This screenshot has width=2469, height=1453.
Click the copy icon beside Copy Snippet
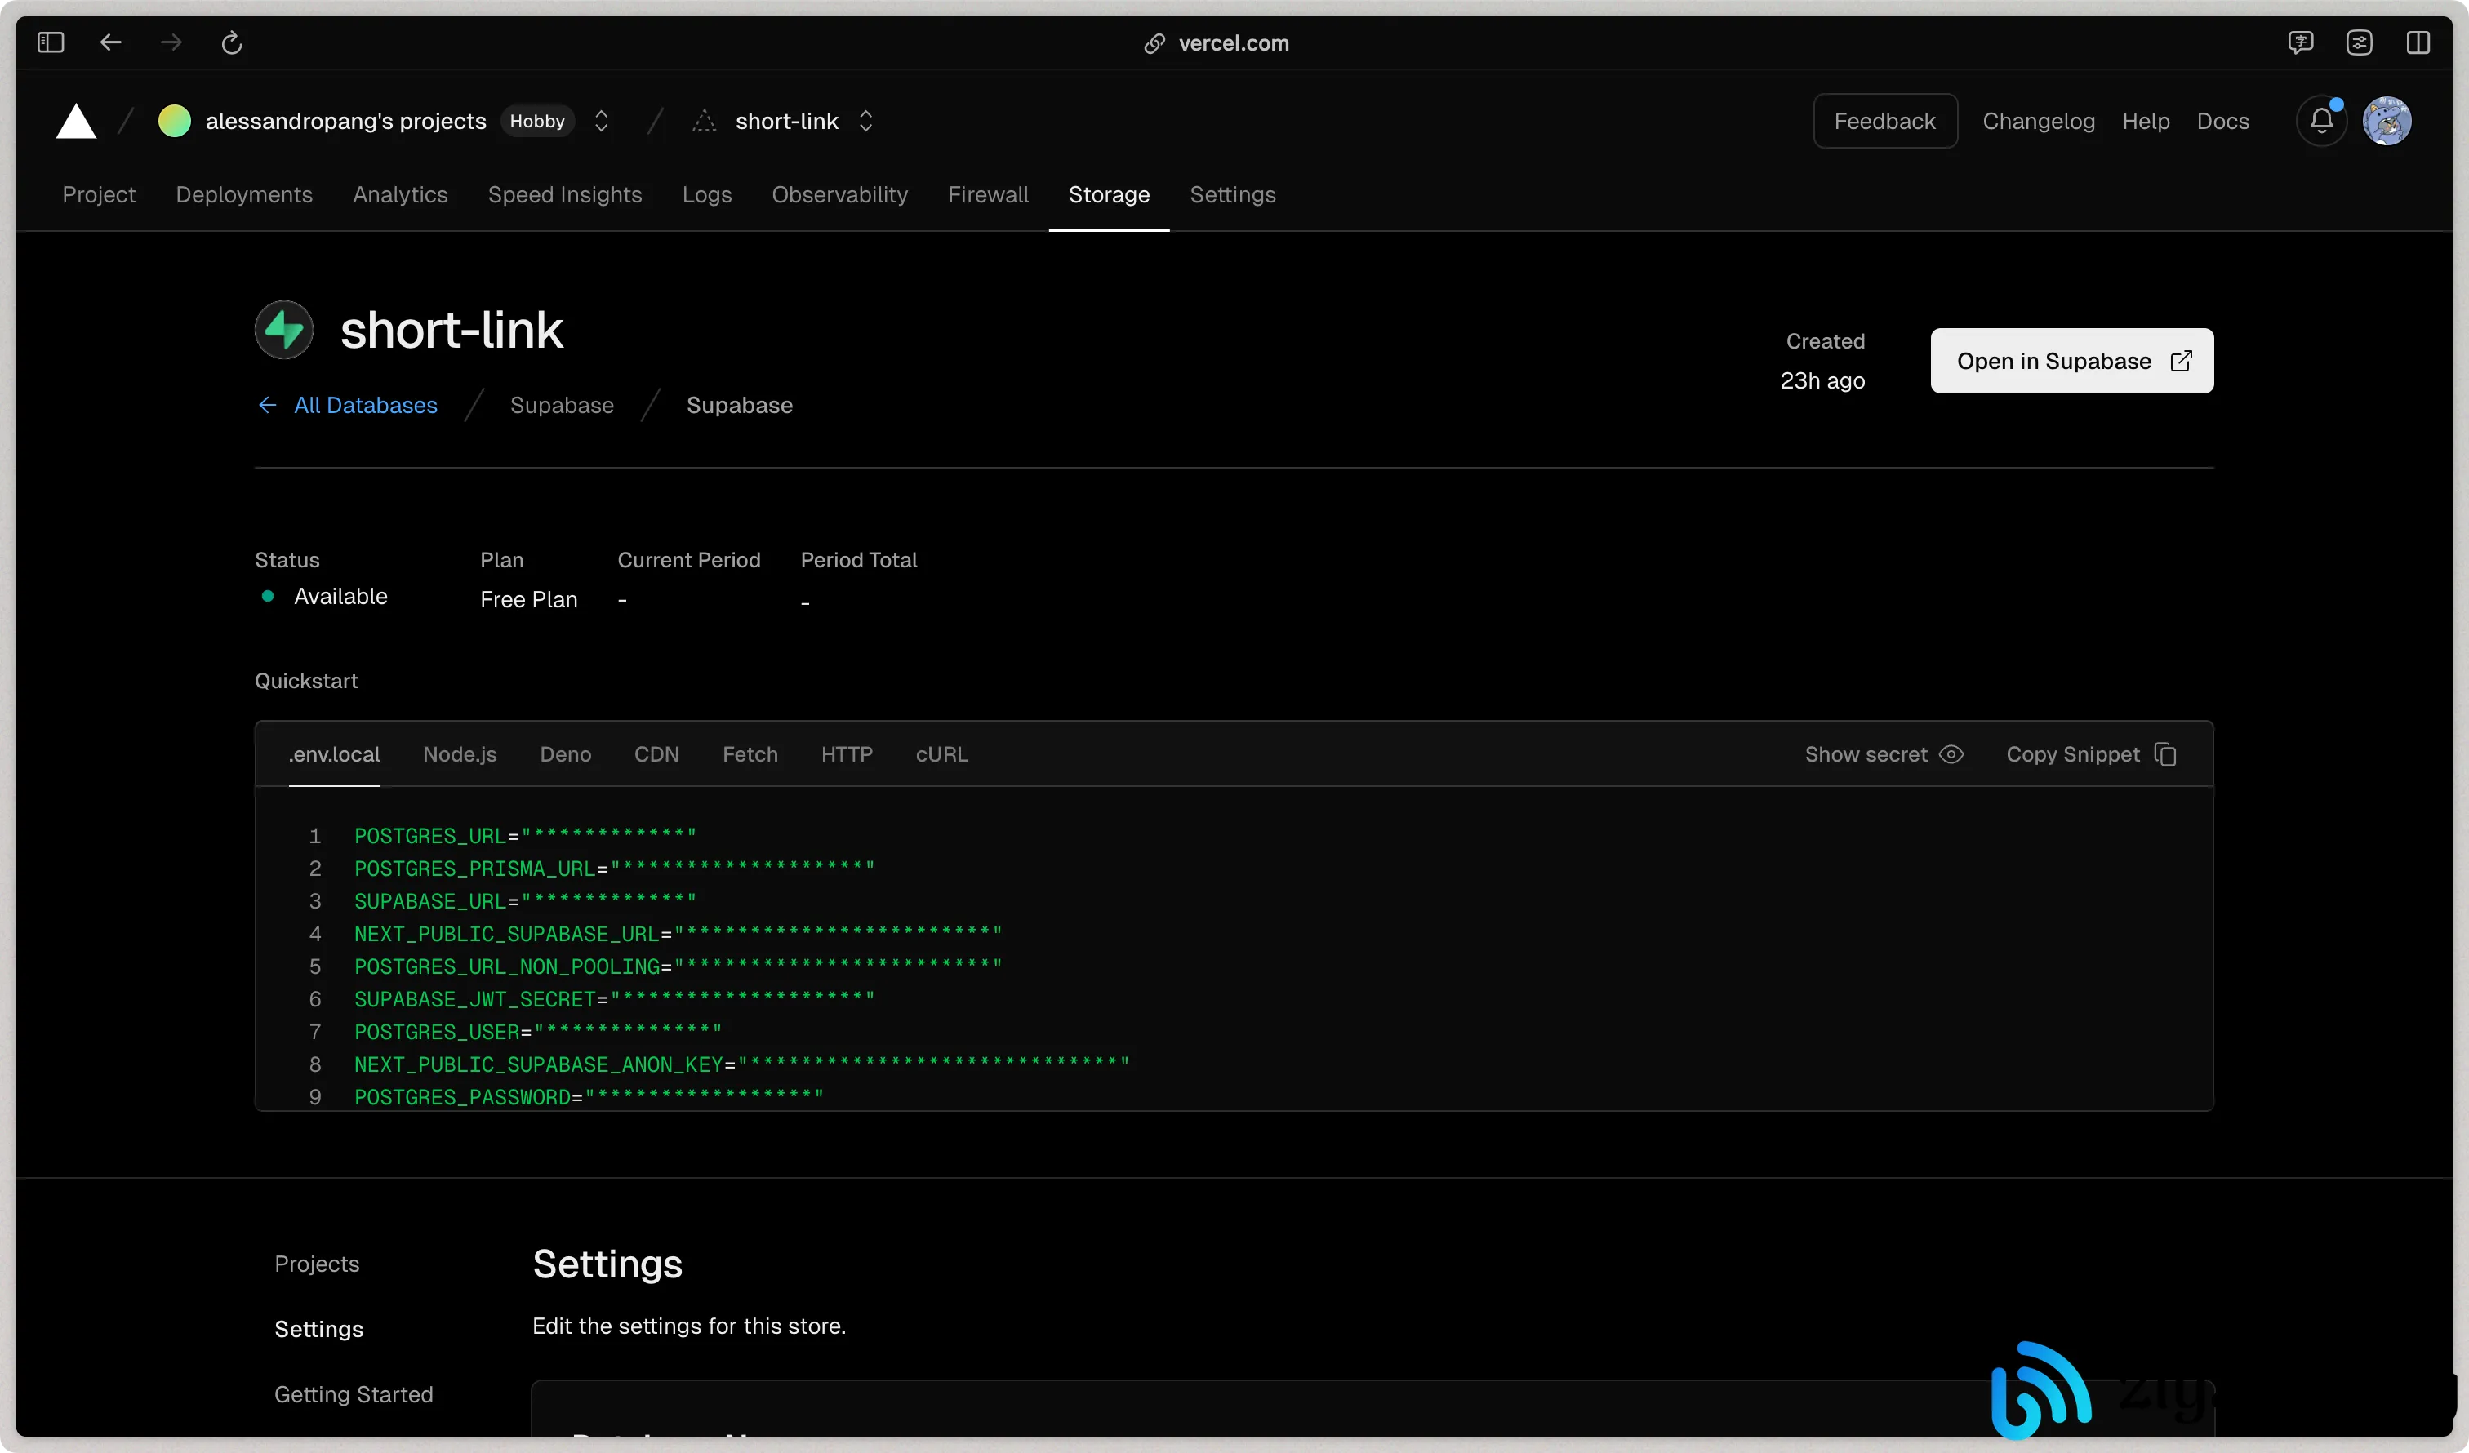pyautogui.click(x=2165, y=754)
